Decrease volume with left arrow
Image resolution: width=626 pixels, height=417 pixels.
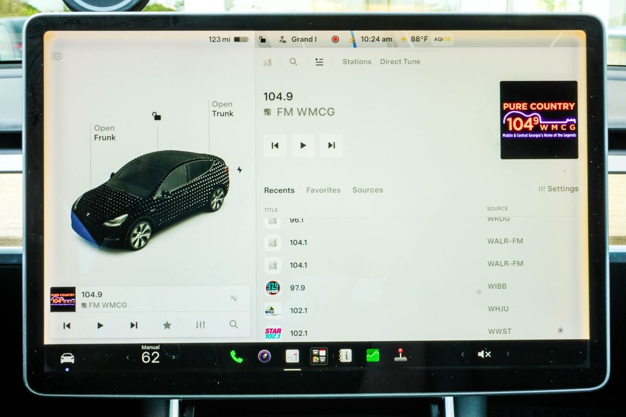(462, 354)
